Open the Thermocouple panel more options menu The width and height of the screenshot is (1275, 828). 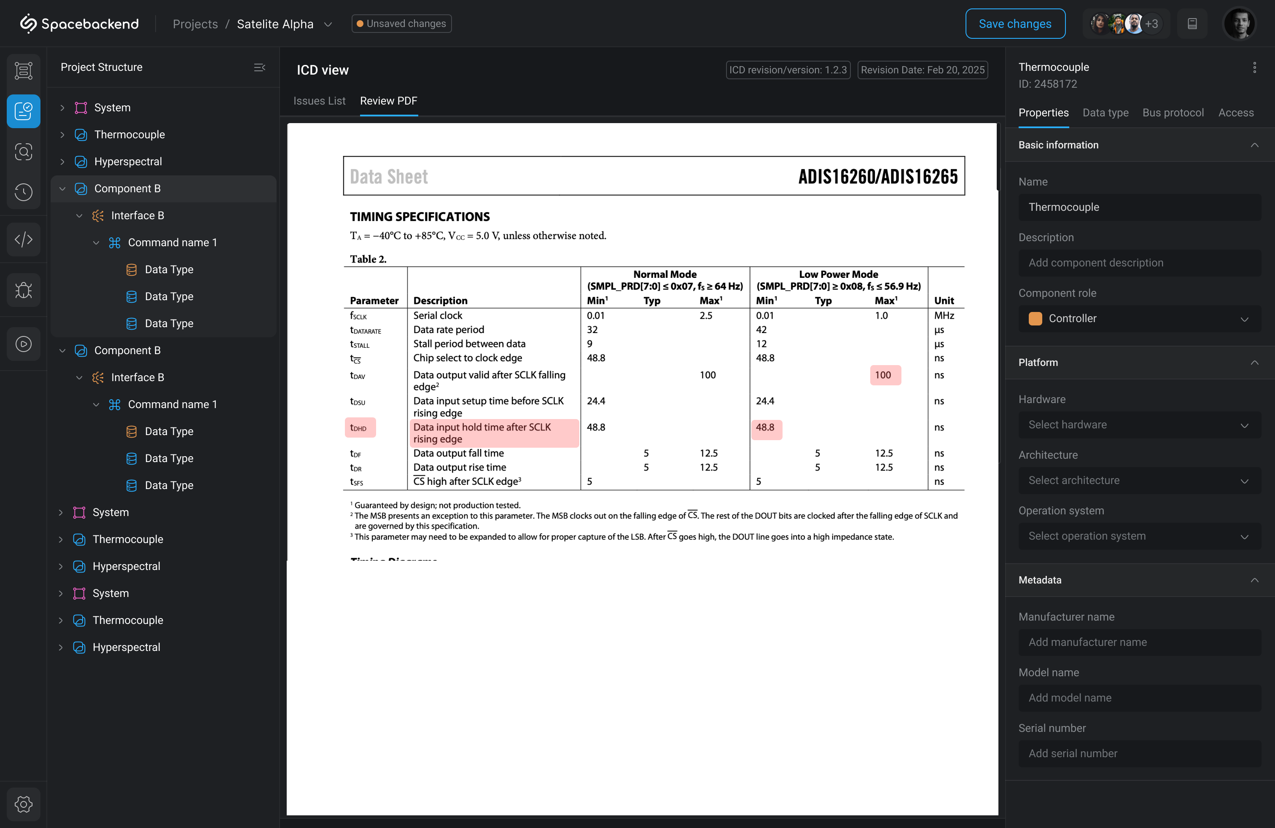[x=1255, y=67]
